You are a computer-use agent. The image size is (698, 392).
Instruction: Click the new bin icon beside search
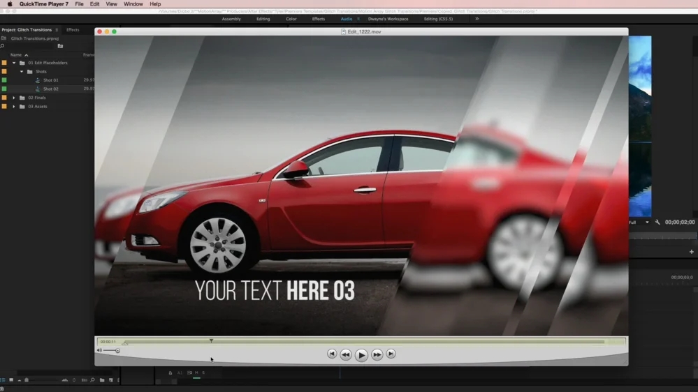pos(60,46)
